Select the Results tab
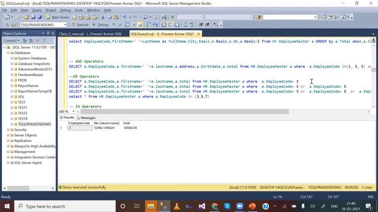Screen dimensions: 378x212 67,118
